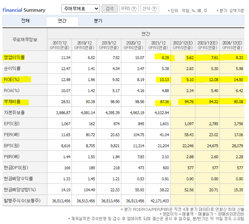This screenshot has height=224, width=249.
Task: Click the question mark icon next to 산식
Action: coord(154,9)
